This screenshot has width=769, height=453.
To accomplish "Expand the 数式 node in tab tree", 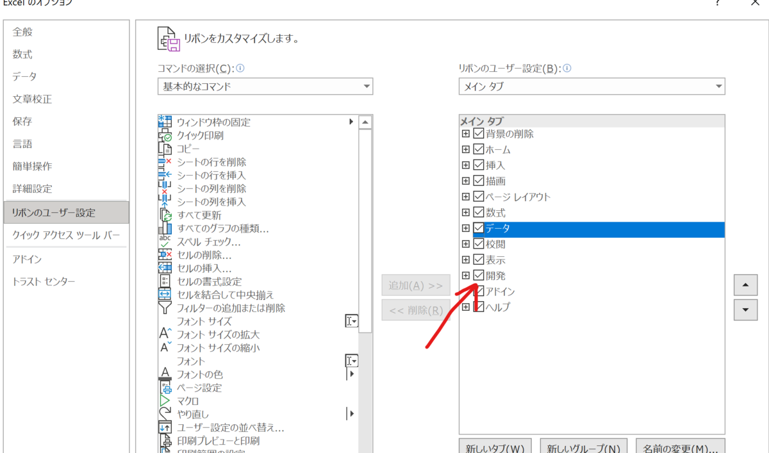I will click(x=466, y=212).
